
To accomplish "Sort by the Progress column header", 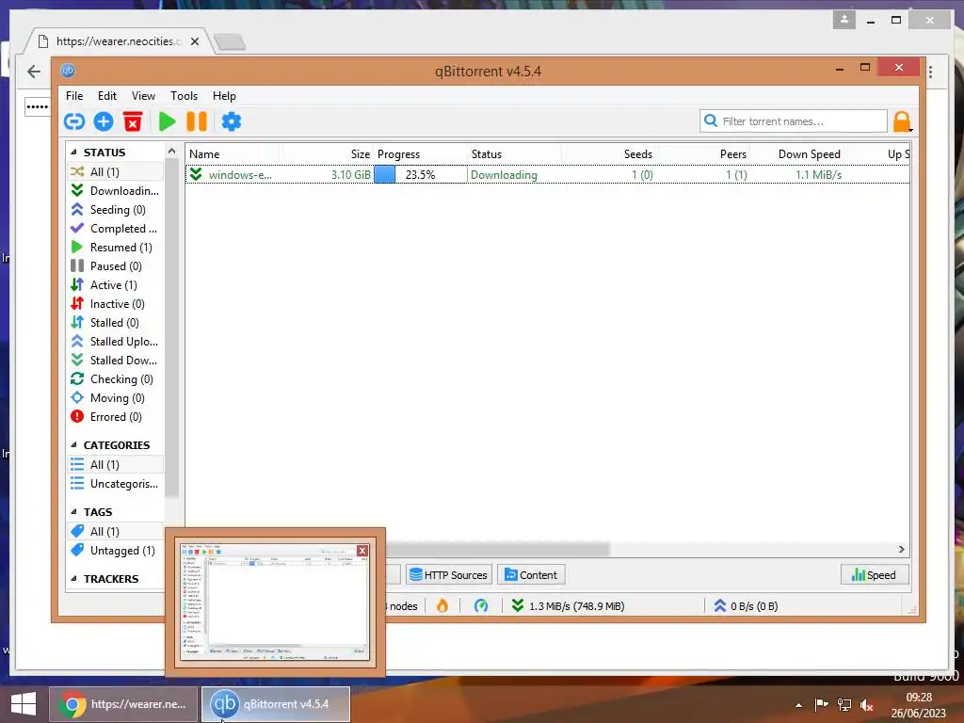I will tap(421, 154).
